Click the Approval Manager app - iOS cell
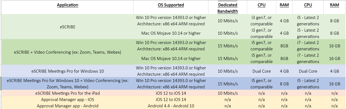This screenshot has width=346, height=109. tap(68, 99)
